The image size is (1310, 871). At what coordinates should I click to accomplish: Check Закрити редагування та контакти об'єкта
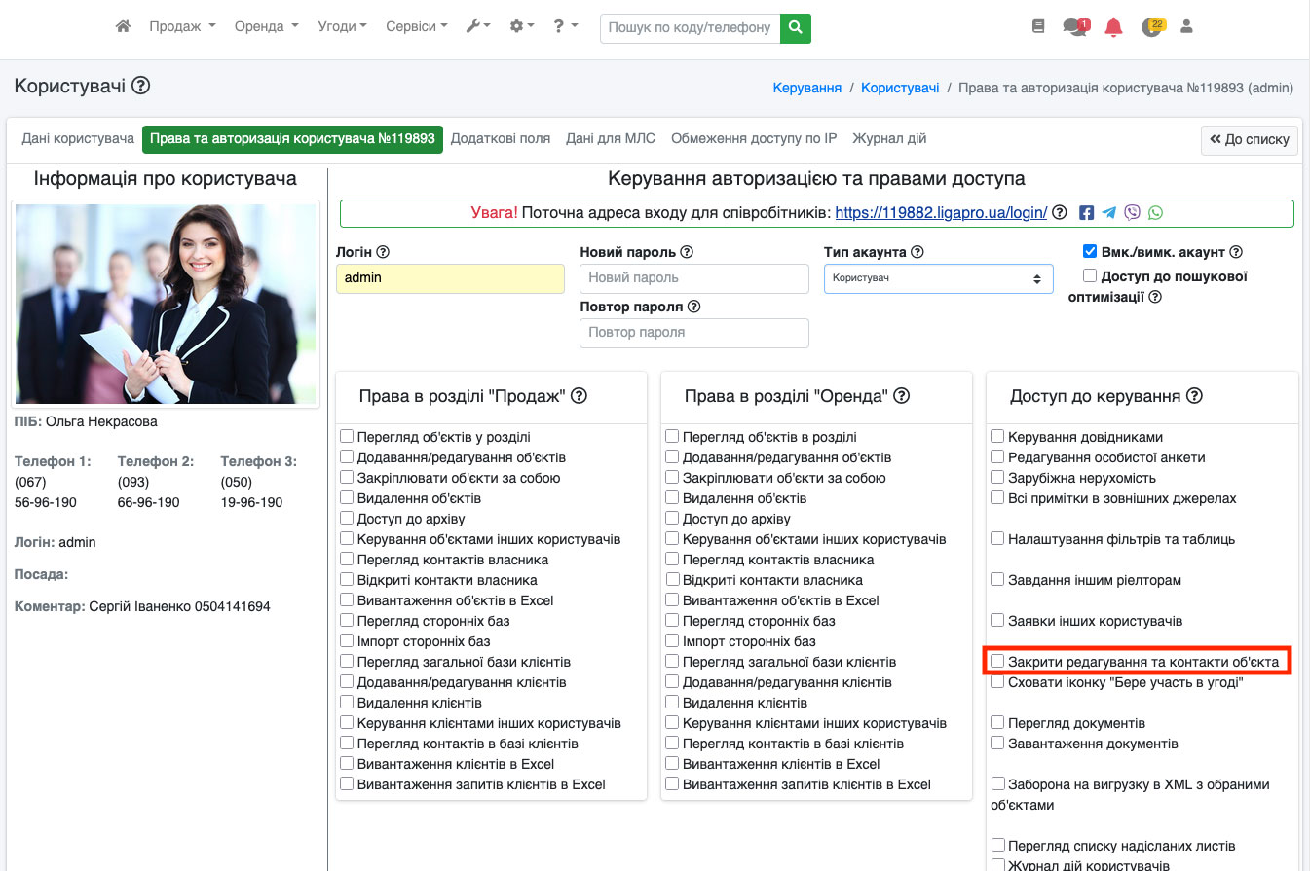pos(997,662)
